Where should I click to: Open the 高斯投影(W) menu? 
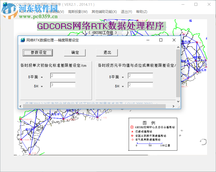pyautogui.click(x=78, y=12)
